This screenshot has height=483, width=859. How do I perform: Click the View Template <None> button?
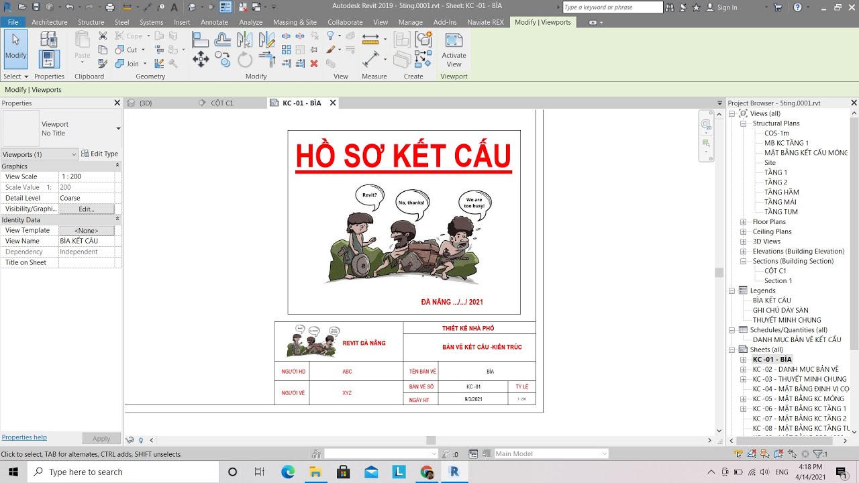(x=87, y=231)
